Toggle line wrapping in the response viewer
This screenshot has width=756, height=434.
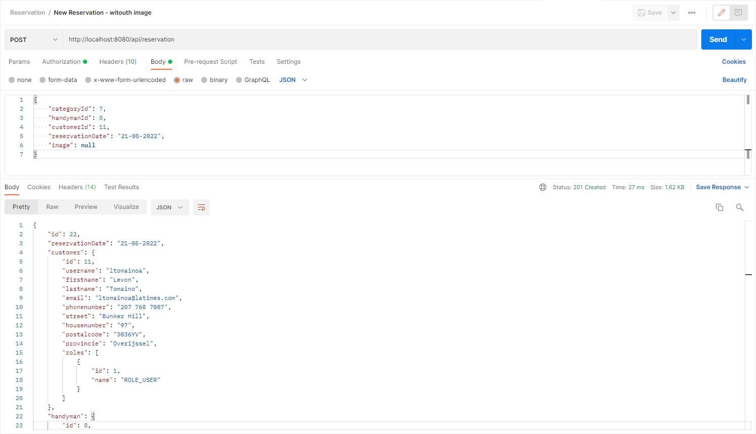point(201,207)
